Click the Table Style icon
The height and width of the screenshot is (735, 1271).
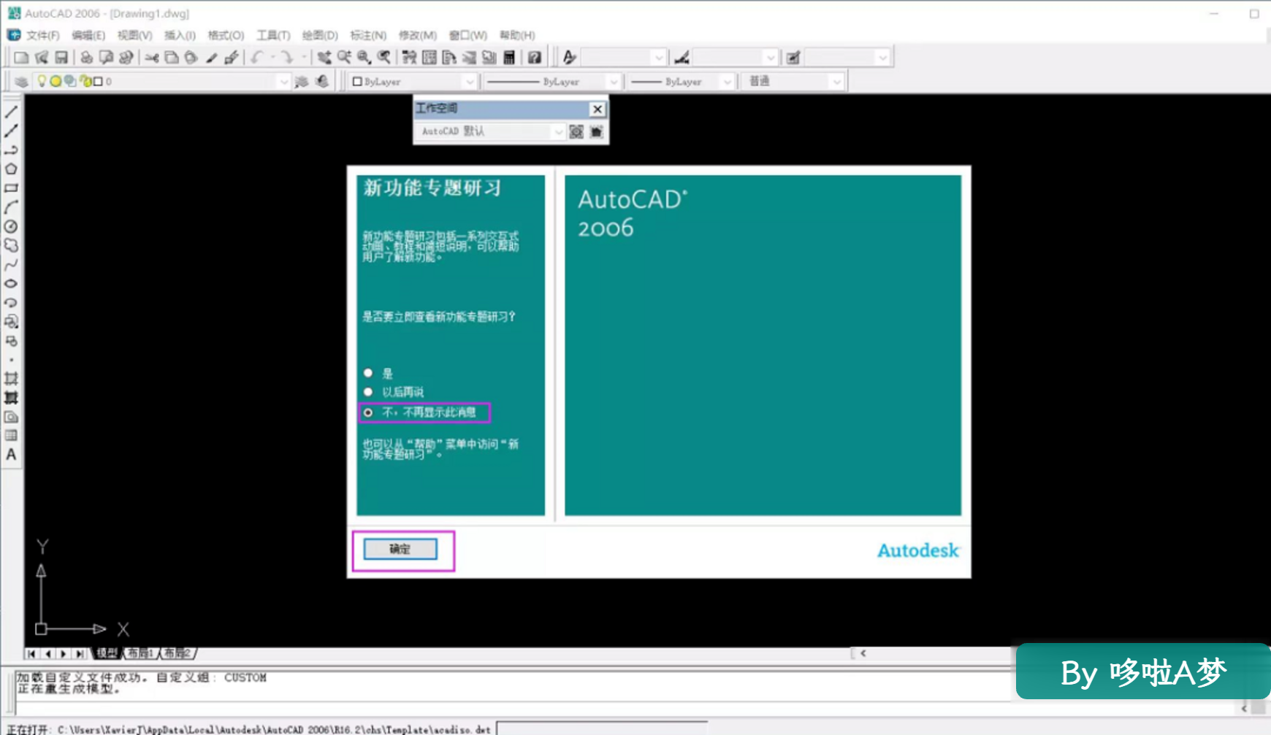793,57
